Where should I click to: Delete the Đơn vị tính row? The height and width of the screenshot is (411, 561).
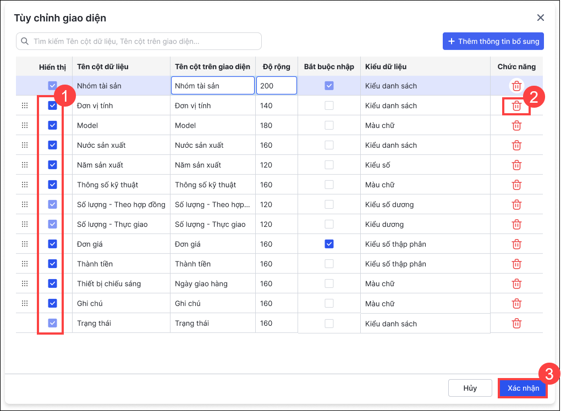(516, 105)
